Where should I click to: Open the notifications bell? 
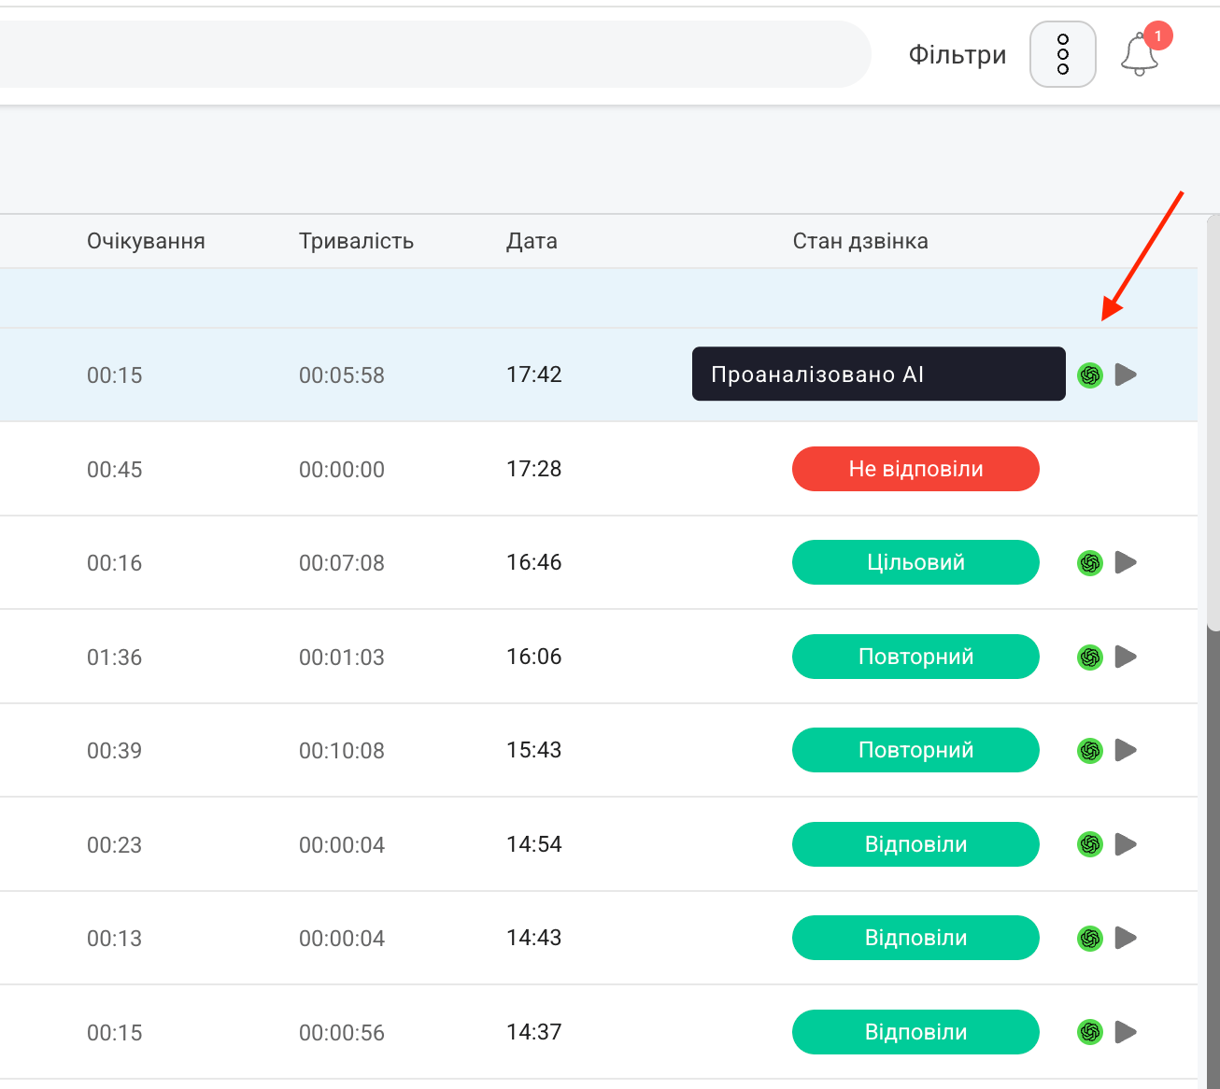click(1139, 55)
